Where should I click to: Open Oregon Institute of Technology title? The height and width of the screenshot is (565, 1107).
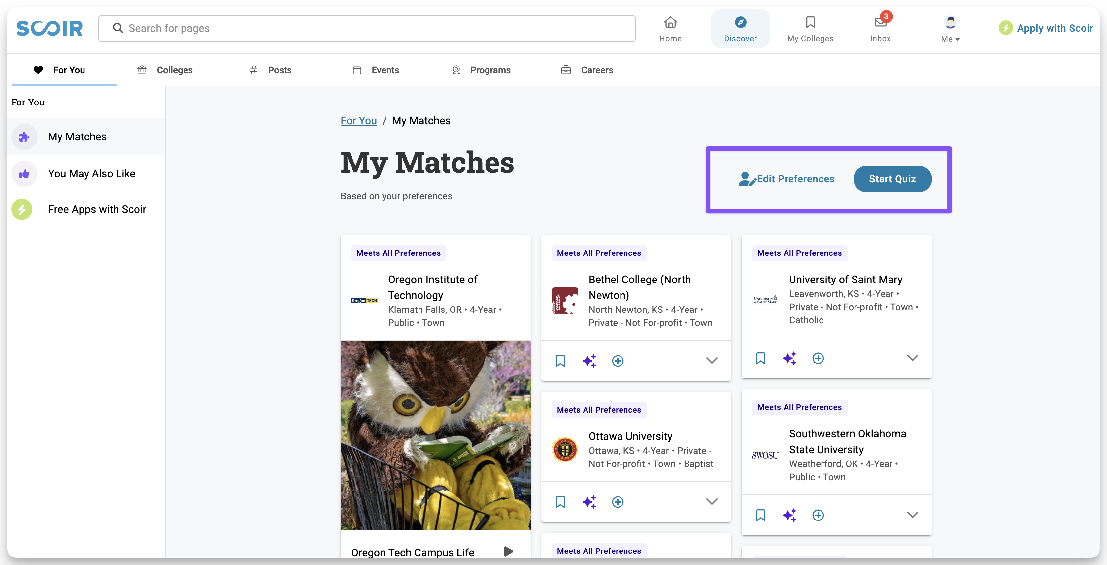pyautogui.click(x=433, y=287)
